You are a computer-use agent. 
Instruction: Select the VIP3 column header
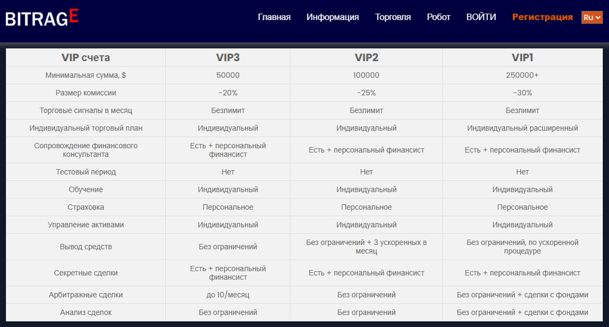pos(228,57)
